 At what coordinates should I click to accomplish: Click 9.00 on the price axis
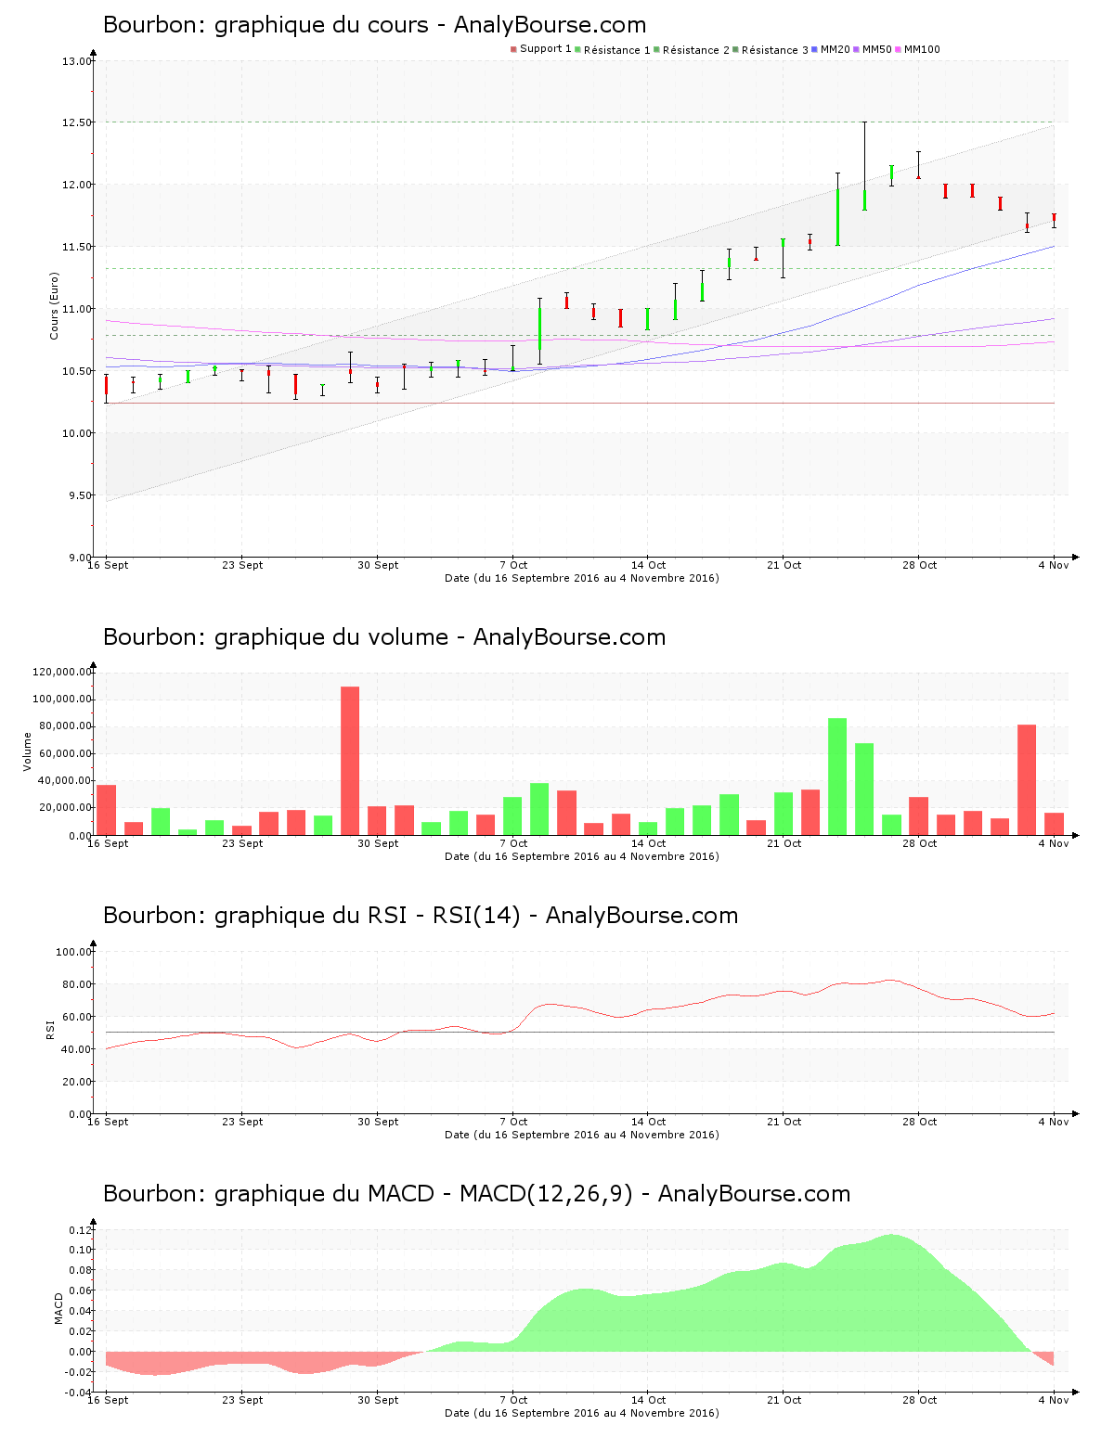coord(79,558)
